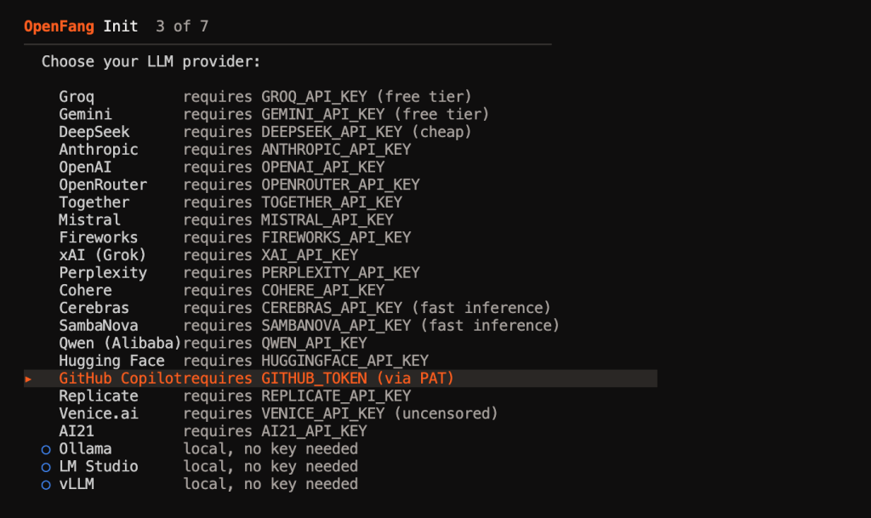
Task: Click the orange selection arrow marker
Action: pyautogui.click(x=28, y=379)
